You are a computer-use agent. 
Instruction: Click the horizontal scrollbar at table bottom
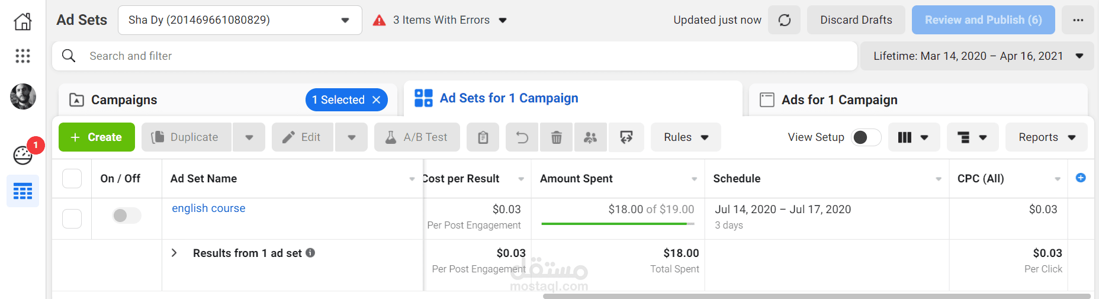(x=816, y=295)
